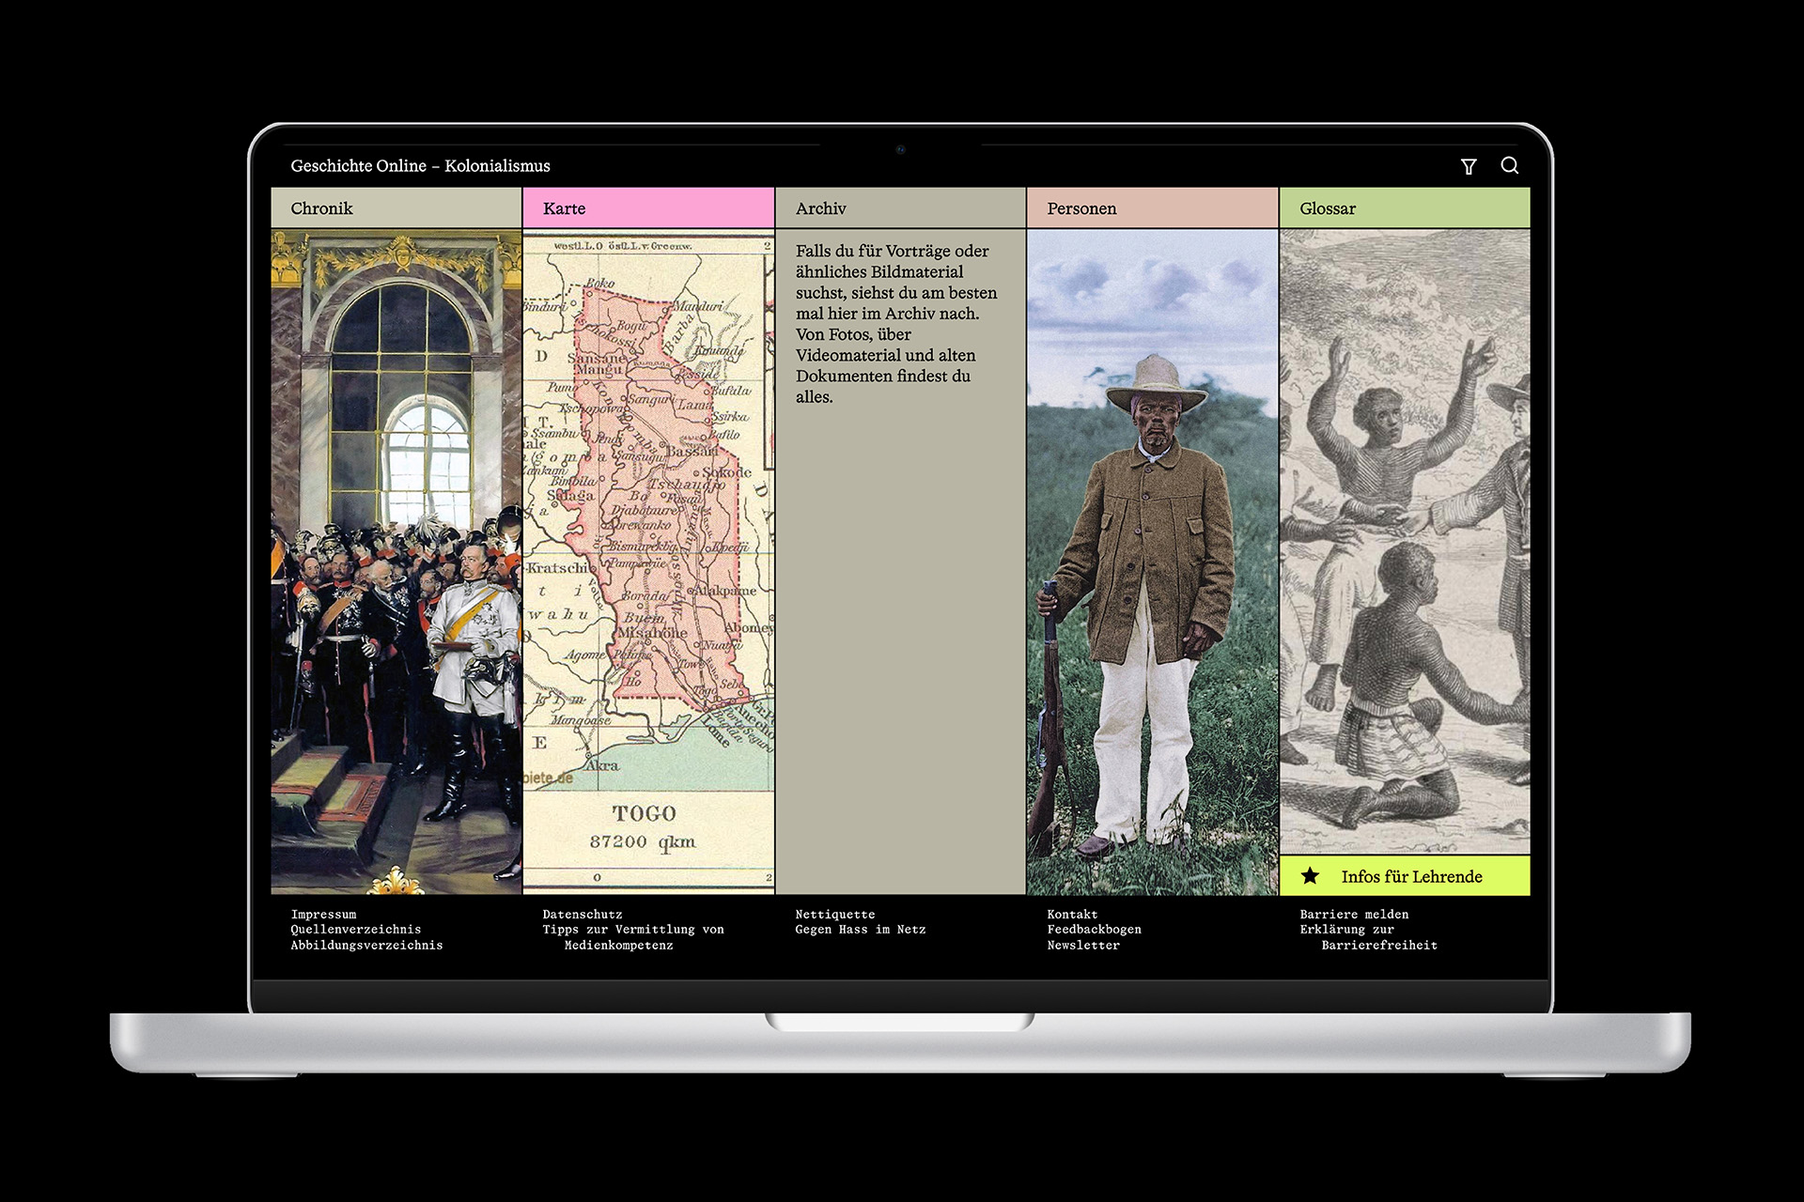Select the Archiv tab
The width and height of the screenshot is (1804, 1202).
900,208
